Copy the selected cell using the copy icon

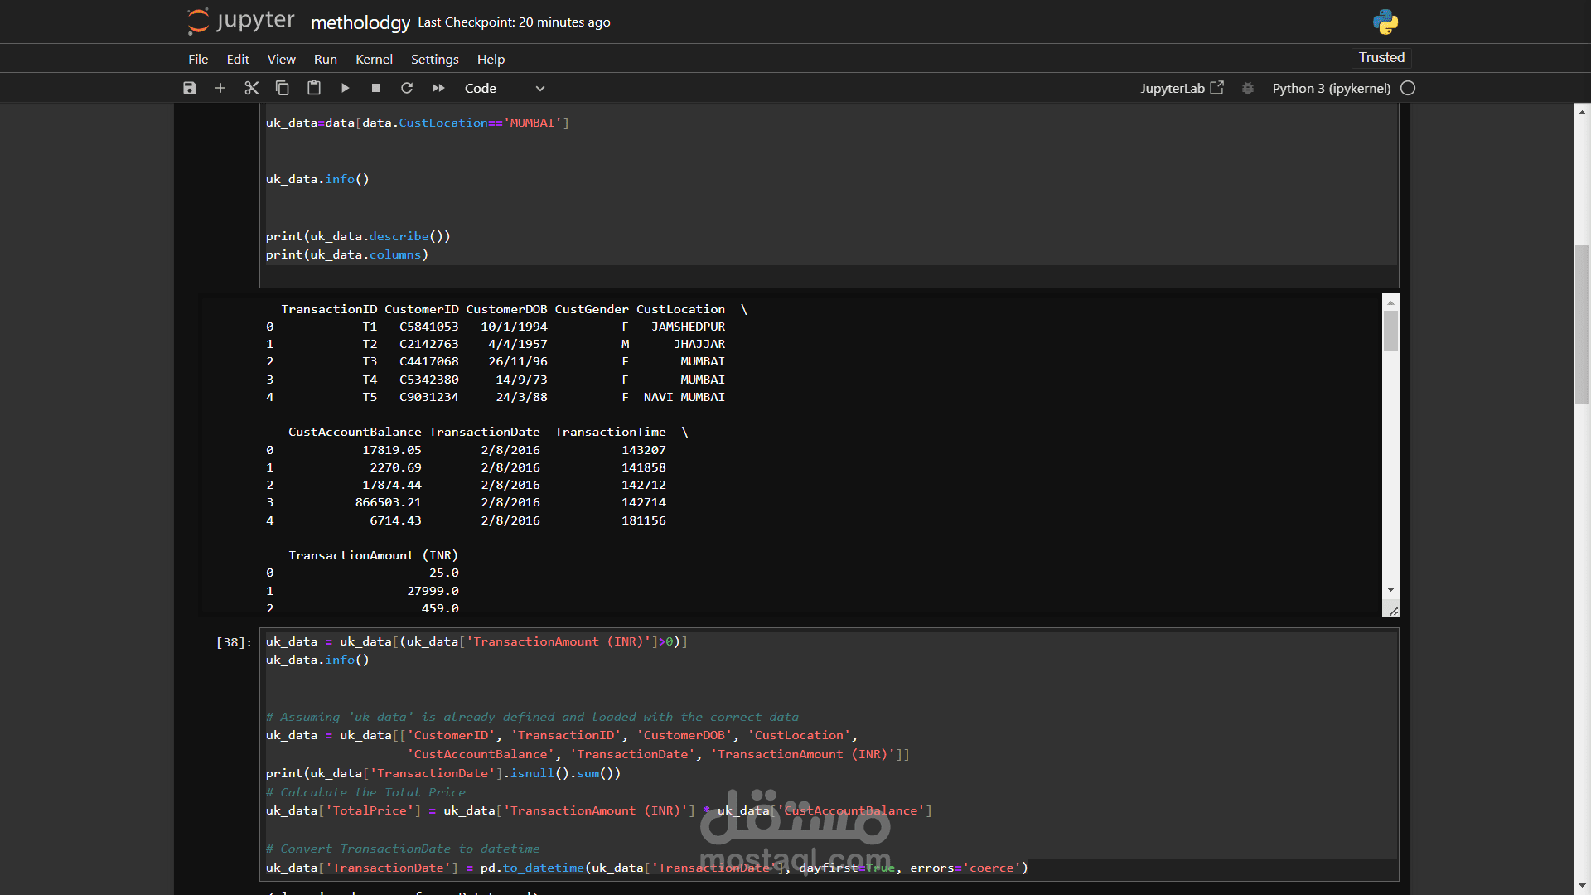coord(283,88)
